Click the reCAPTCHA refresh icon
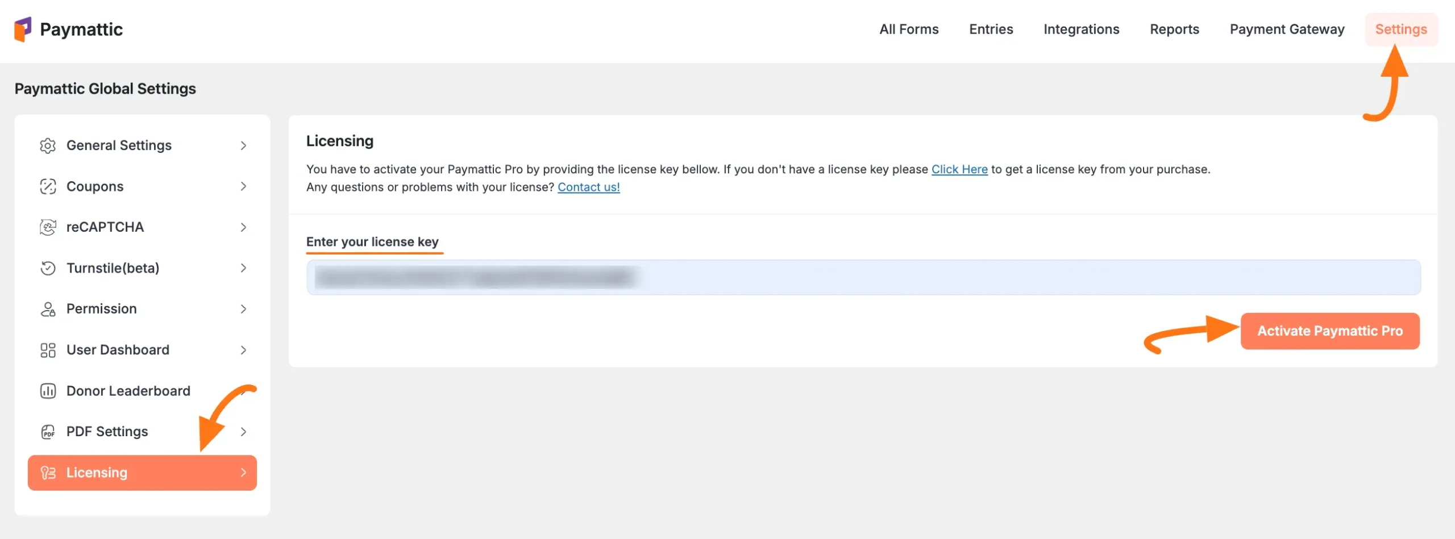 [48, 227]
